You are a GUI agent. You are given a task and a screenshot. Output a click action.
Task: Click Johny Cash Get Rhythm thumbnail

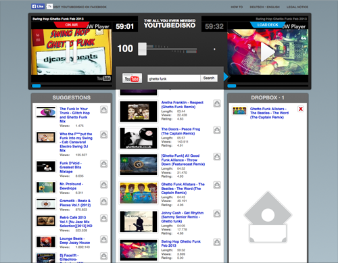(x=139, y=222)
